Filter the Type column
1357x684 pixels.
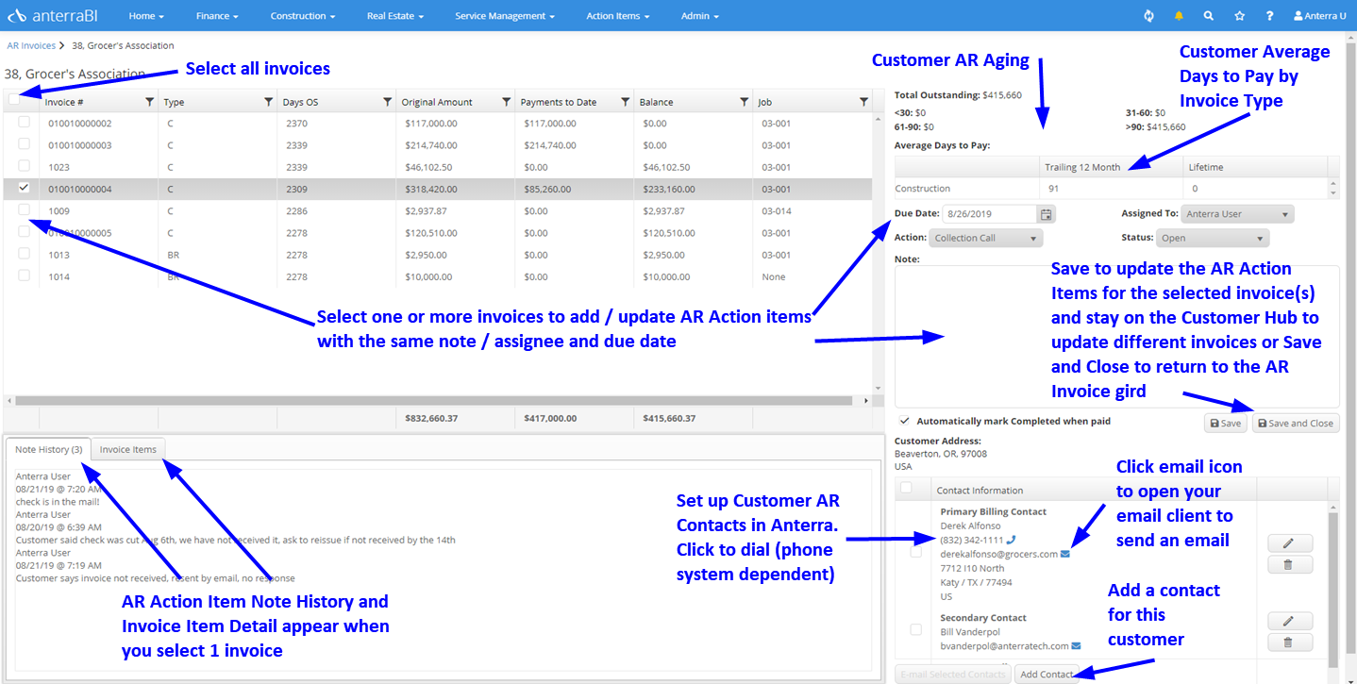click(x=268, y=102)
